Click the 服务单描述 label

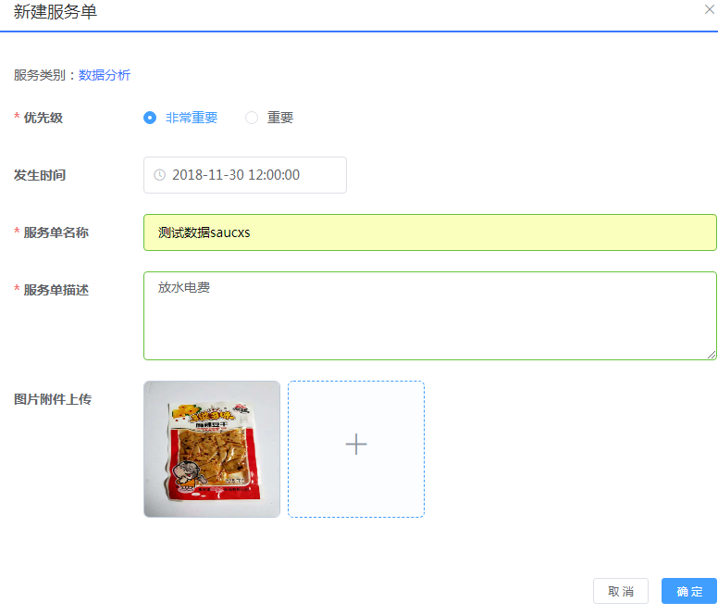point(56,290)
